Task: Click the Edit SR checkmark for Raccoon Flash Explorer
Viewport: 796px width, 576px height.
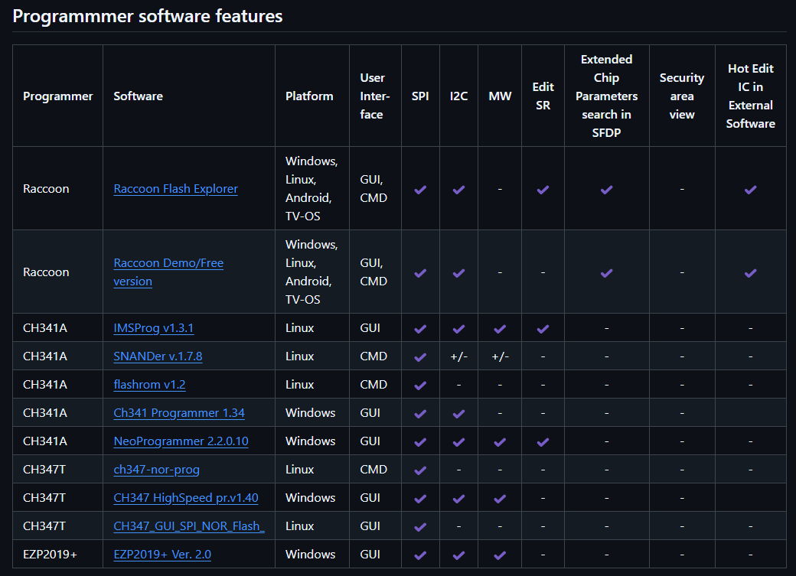Action: coord(543,190)
